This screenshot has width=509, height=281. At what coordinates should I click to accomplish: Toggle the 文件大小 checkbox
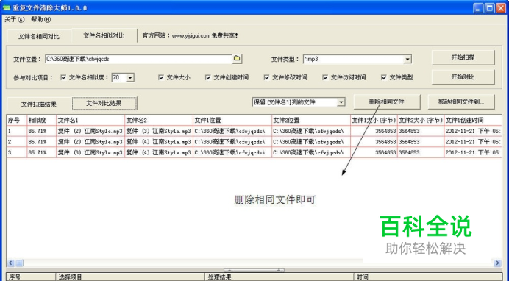[x=161, y=77]
